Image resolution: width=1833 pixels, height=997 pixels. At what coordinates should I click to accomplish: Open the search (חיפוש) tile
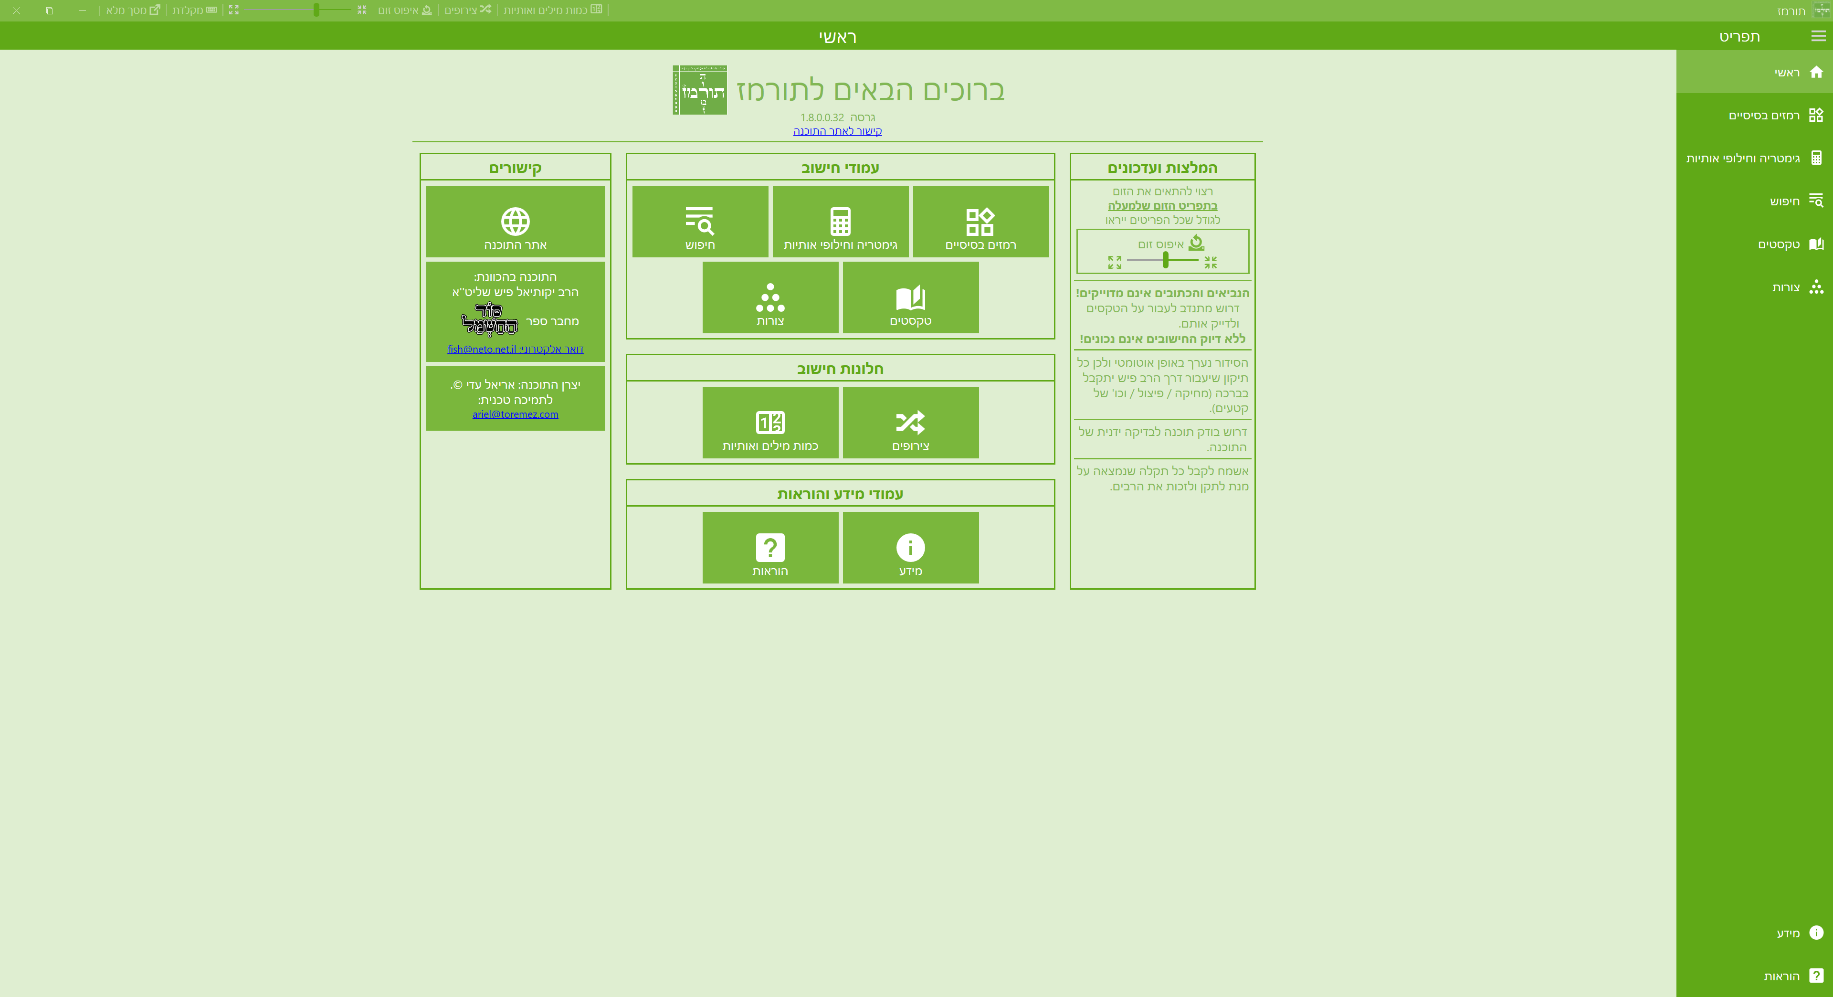[699, 222]
